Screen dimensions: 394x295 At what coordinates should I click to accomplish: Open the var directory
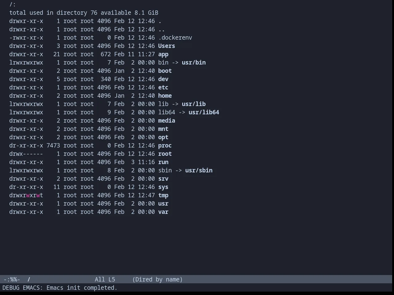(x=163, y=212)
